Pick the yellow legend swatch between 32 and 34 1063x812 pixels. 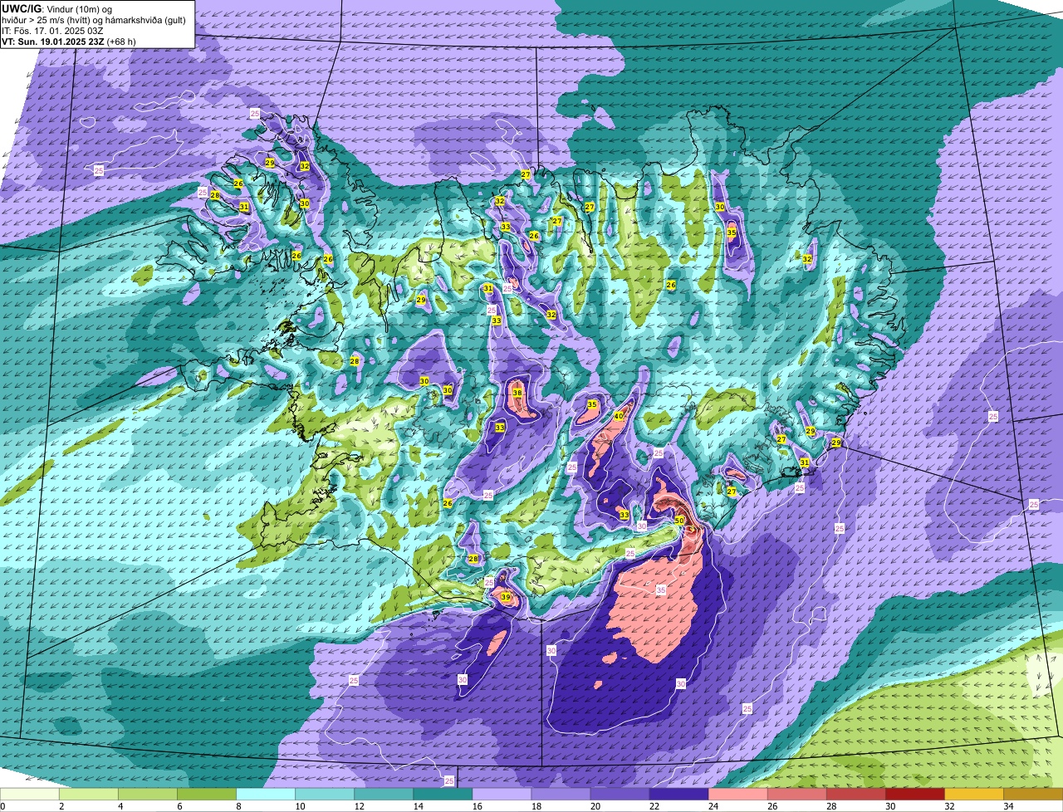[973, 795]
